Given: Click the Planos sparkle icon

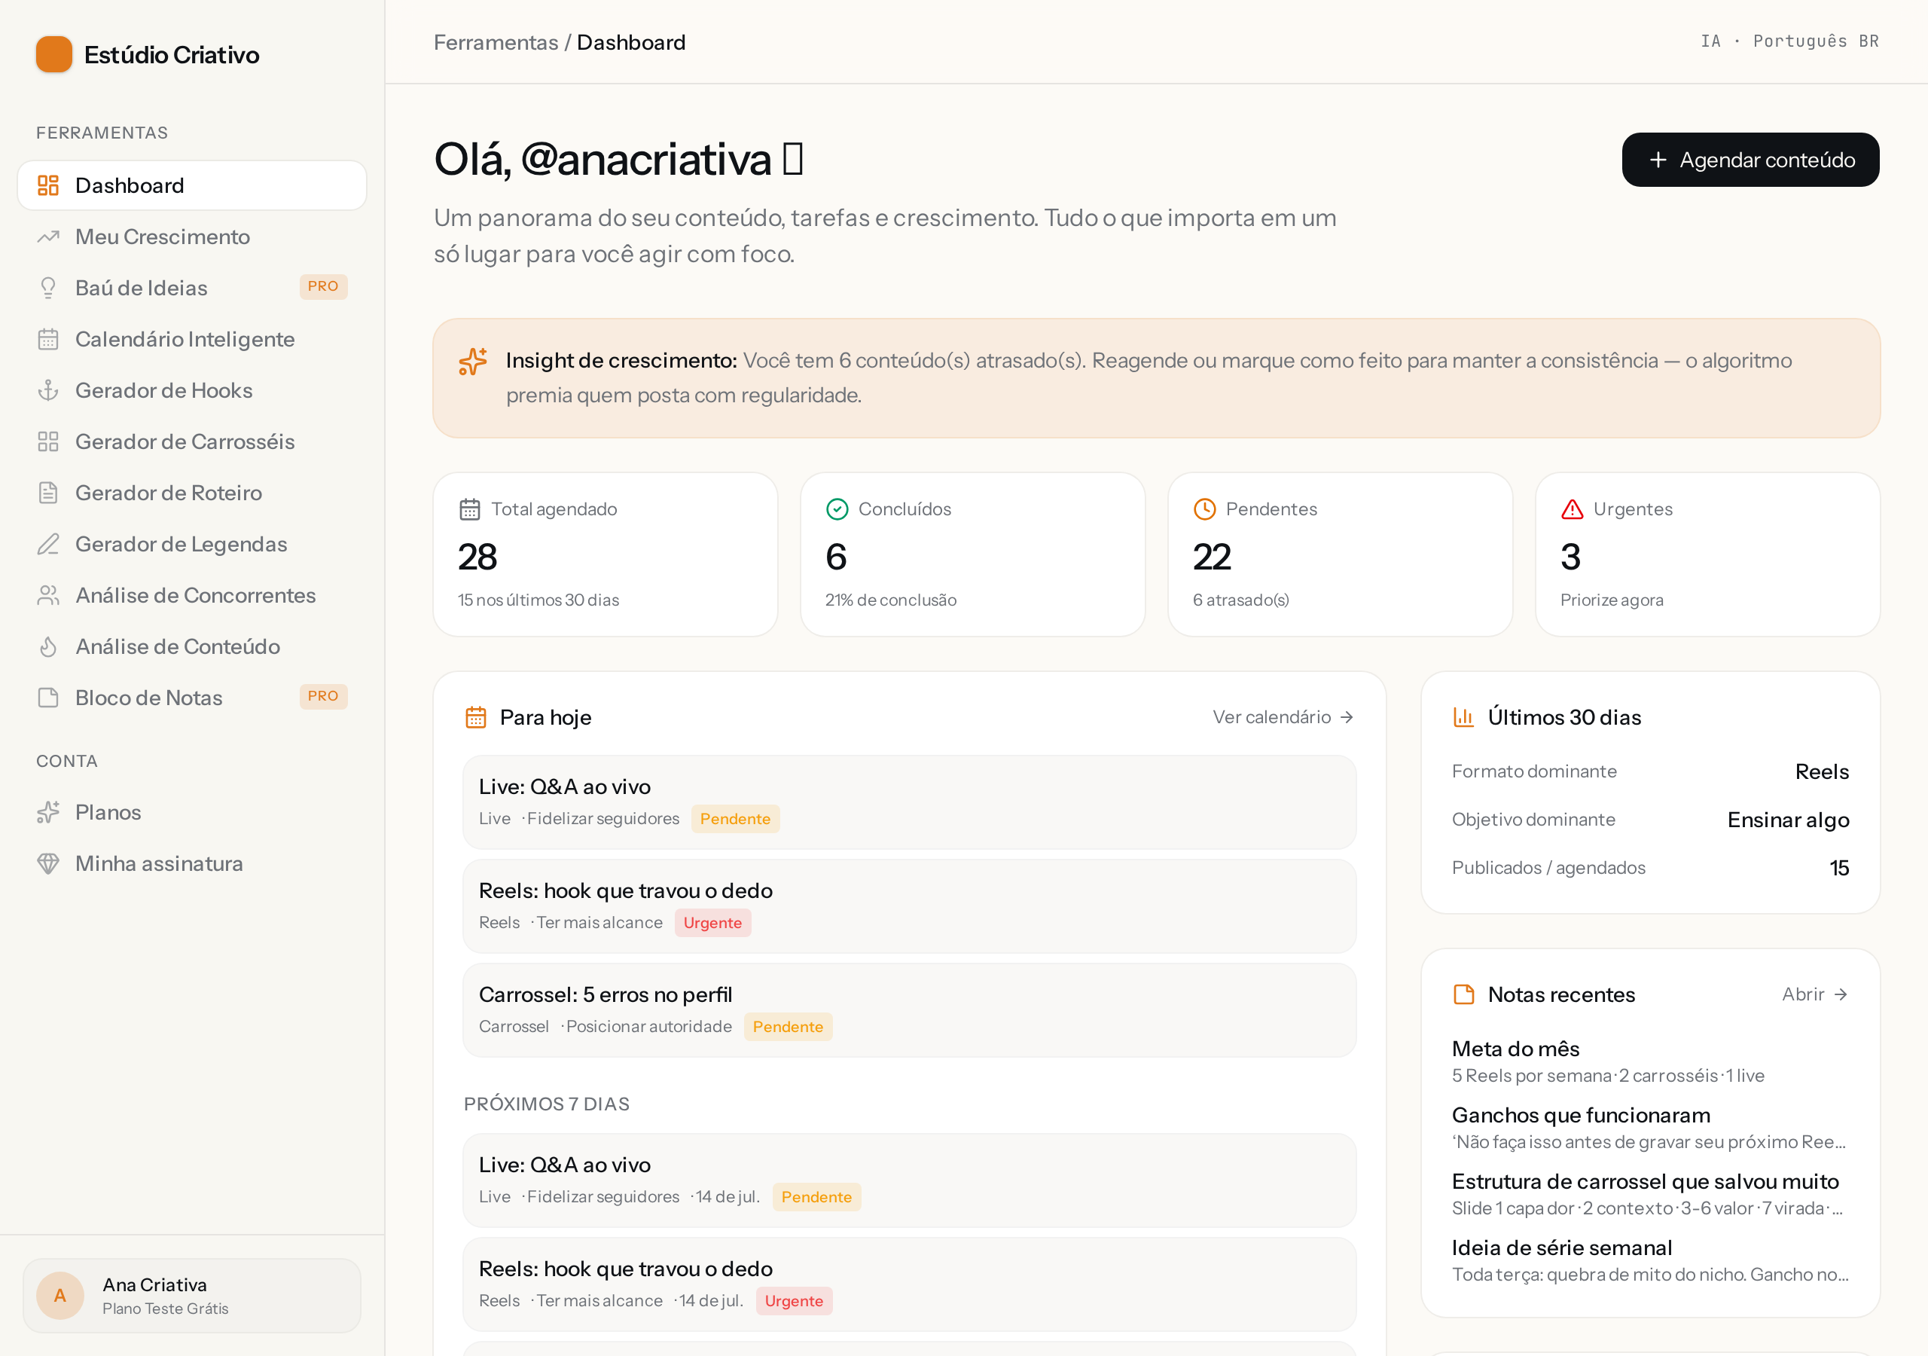Looking at the screenshot, I should click(x=48, y=812).
